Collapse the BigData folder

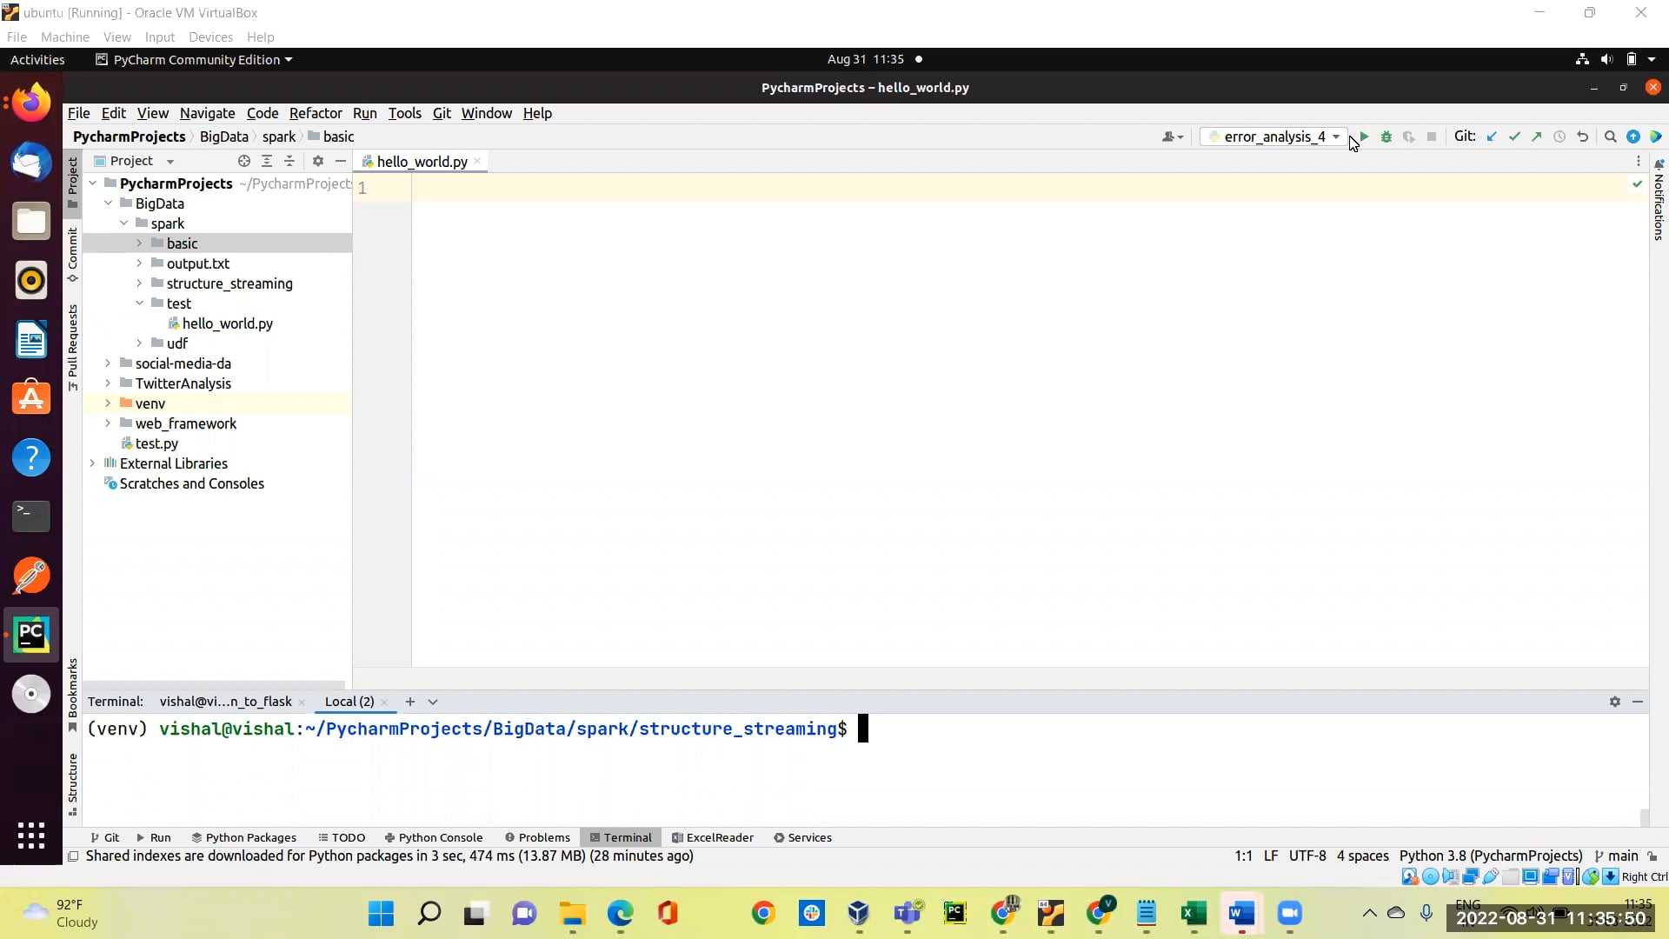point(108,203)
